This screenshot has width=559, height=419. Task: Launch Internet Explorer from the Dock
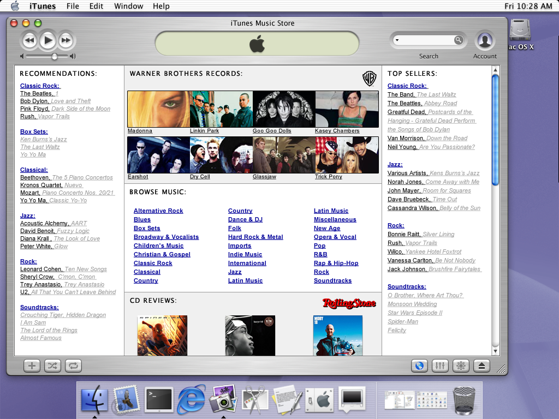coord(192,399)
